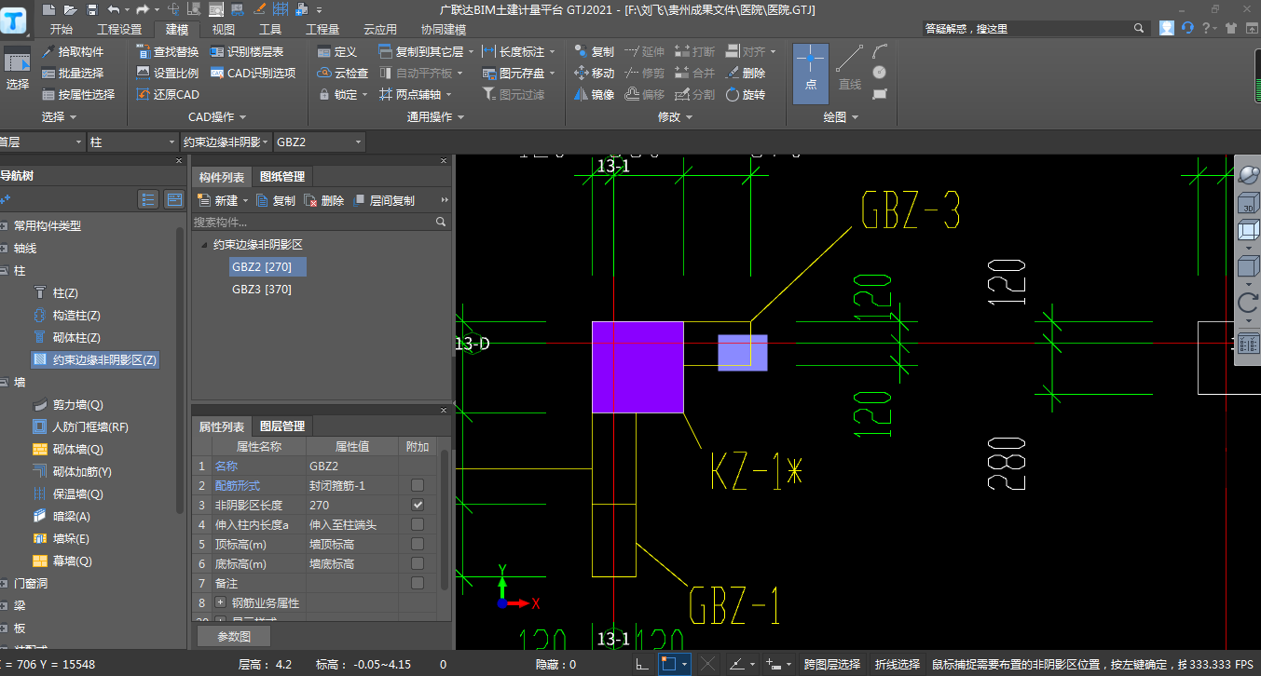
Task: Expand the 锁定 dropdown arrow
Action: (x=365, y=95)
